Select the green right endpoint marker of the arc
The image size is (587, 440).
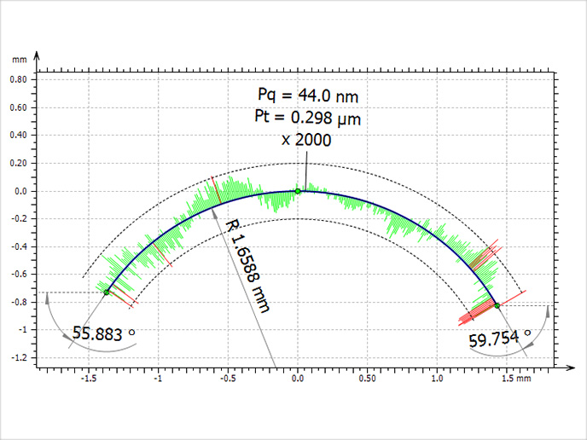497,305
